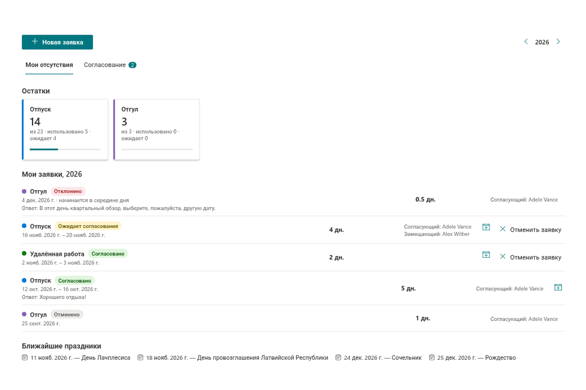586x390 pixels.
Task: Click the holiday text 25 дек. — Рождество
Action: coord(477,358)
